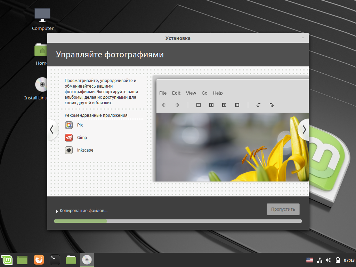The width and height of the screenshot is (356, 267).
Task: Click the original size (1:1) zoom icon
Action: tap(224, 105)
